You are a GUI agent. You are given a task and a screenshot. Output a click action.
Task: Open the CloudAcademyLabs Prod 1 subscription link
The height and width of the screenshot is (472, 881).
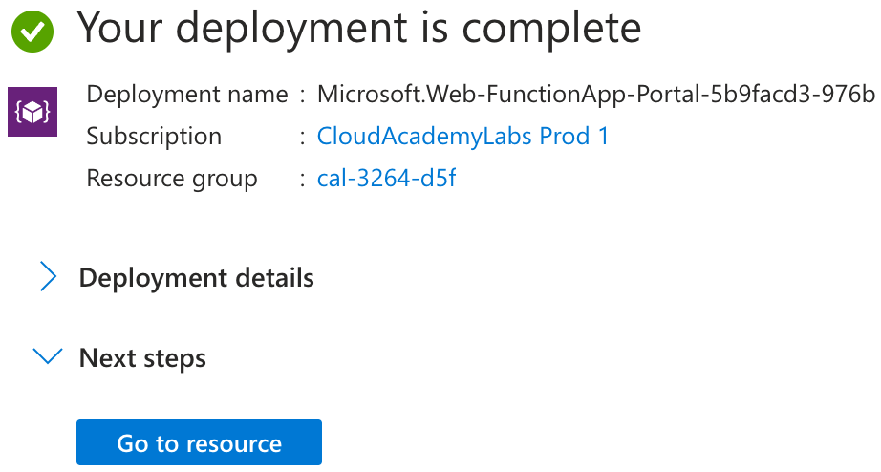pyautogui.click(x=462, y=136)
